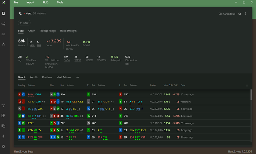
Task: Open the Import menu
Action: point(30,3)
